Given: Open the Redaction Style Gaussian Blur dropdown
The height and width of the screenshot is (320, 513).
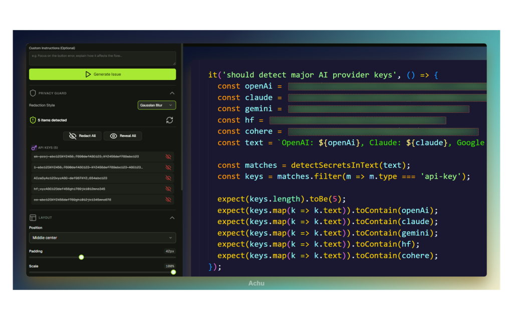Looking at the screenshot, I should pyautogui.click(x=157, y=105).
